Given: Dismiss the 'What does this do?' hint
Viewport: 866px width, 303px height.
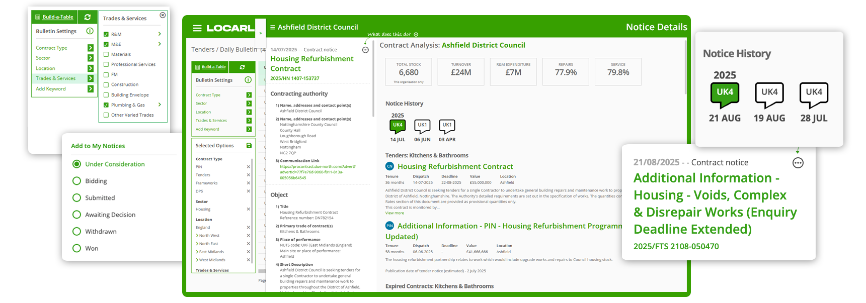Looking at the screenshot, I should (x=416, y=35).
